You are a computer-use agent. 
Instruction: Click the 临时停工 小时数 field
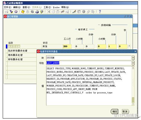click(x=79, y=46)
